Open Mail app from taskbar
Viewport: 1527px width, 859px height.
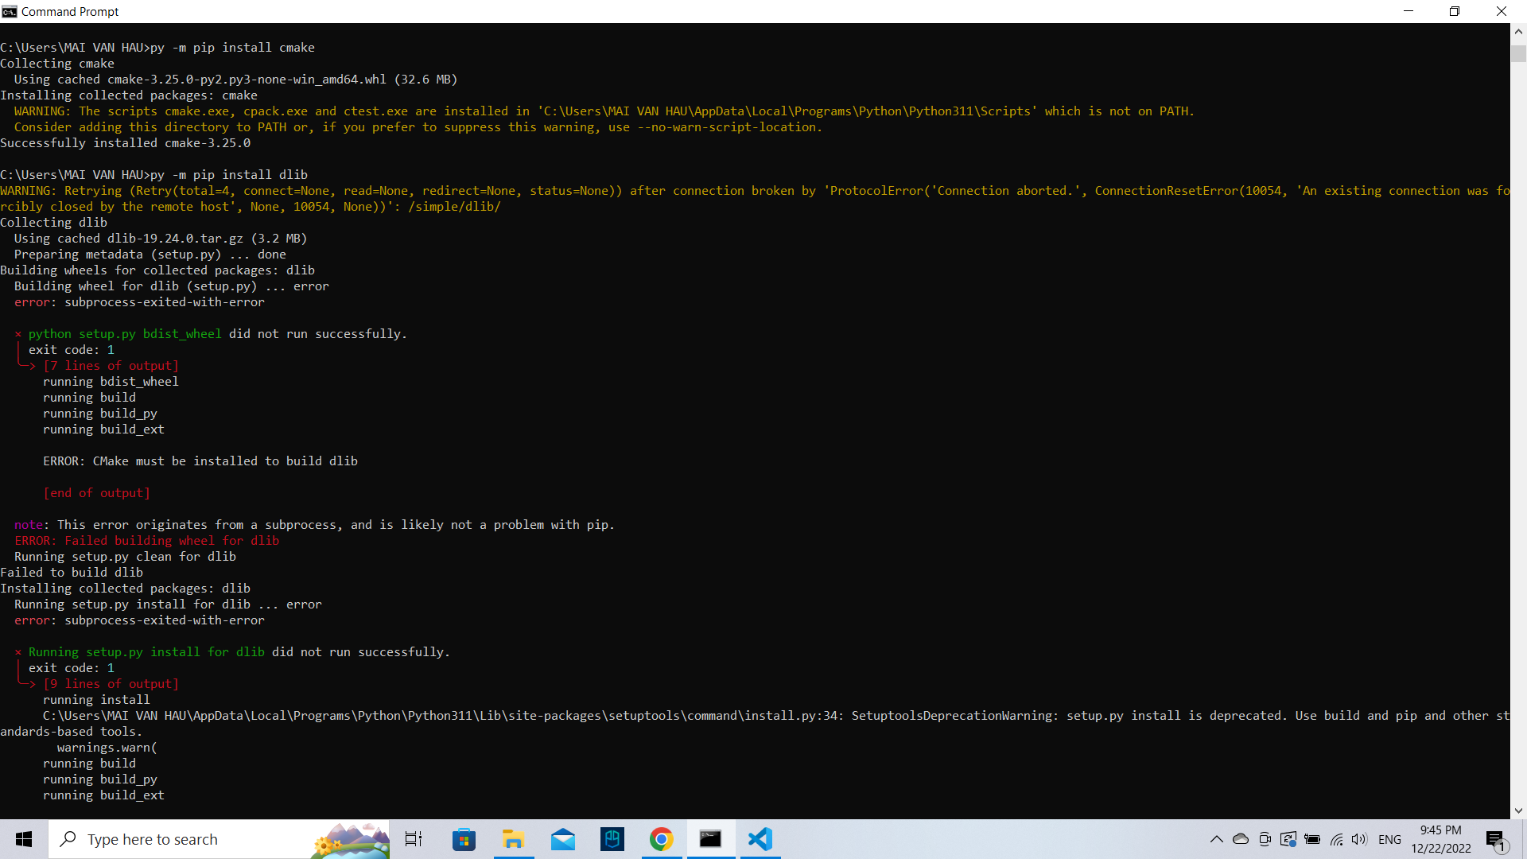[x=563, y=839]
